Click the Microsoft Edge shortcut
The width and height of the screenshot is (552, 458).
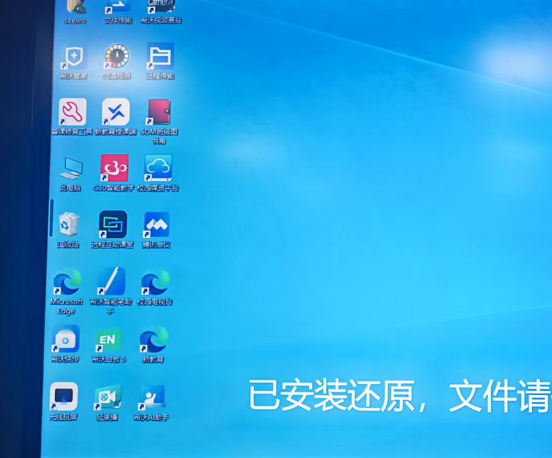67,282
